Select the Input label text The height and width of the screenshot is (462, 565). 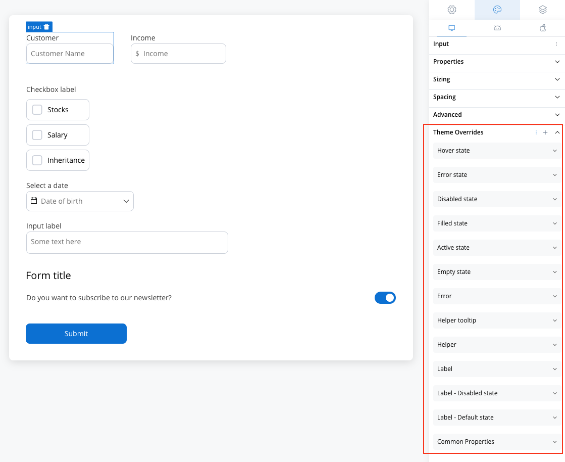tap(43, 226)
